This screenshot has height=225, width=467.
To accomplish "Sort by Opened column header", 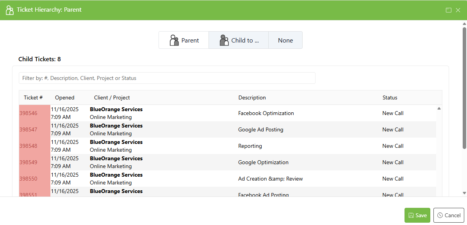I will (x=65, y=97).
